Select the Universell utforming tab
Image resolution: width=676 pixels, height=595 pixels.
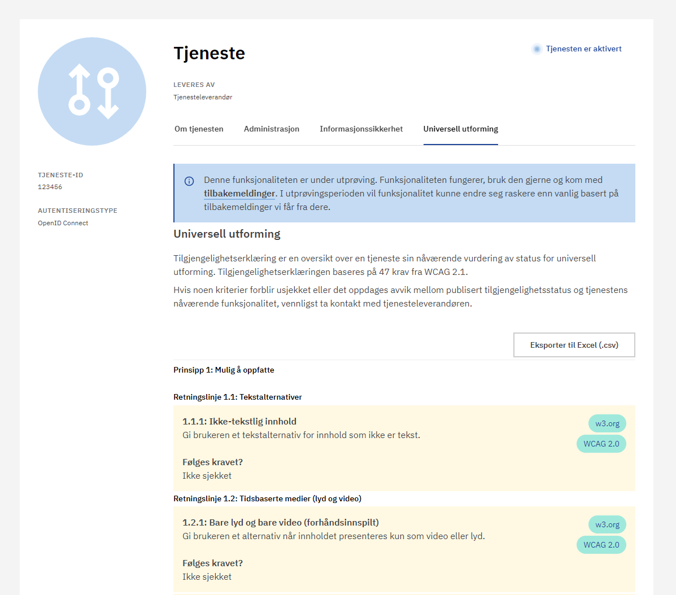[x=461, y=129]
